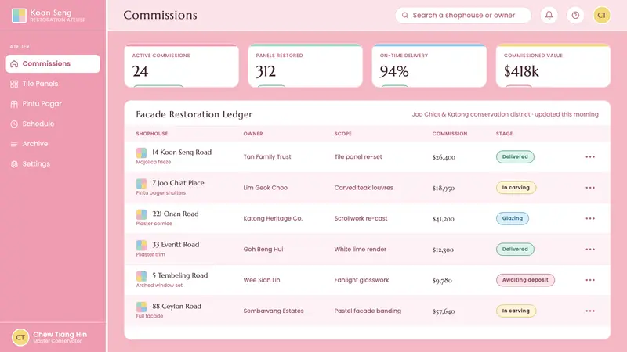The image size is (627, 352).
Task: Click the $57,640 commission amount
Action: coord(444,311)
